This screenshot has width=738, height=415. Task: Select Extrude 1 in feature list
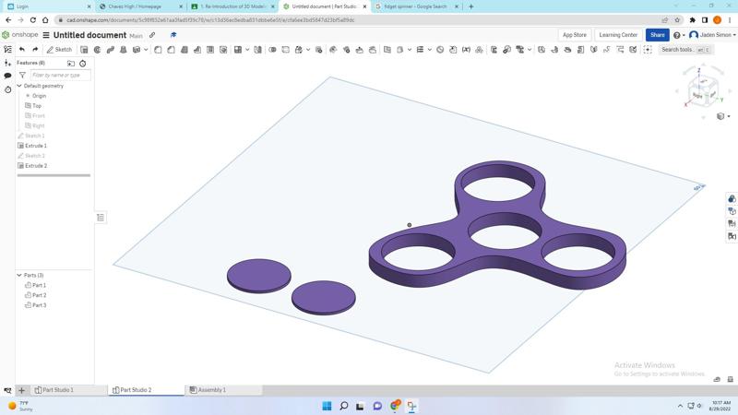point(36,146)
